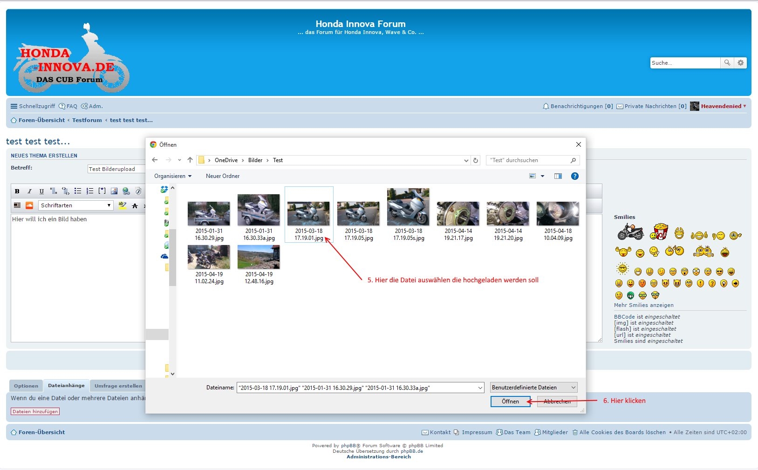
Task: Apply italic formatting in editor toolbar
Action: (x=29, y=191)
